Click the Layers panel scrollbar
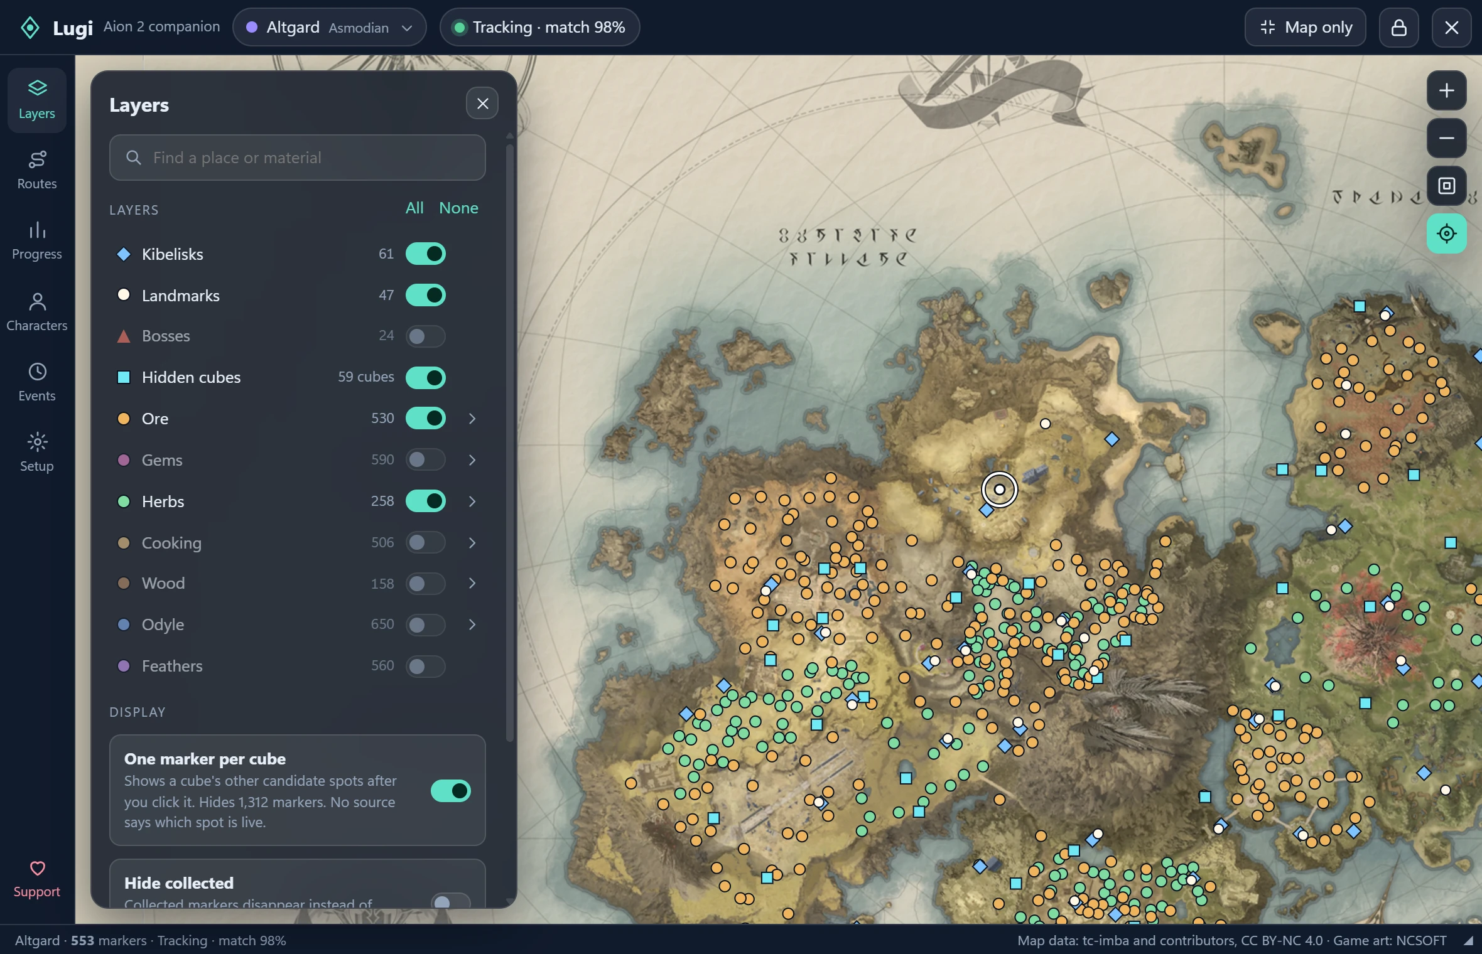 pyautogui.click(x=510, y=442)
